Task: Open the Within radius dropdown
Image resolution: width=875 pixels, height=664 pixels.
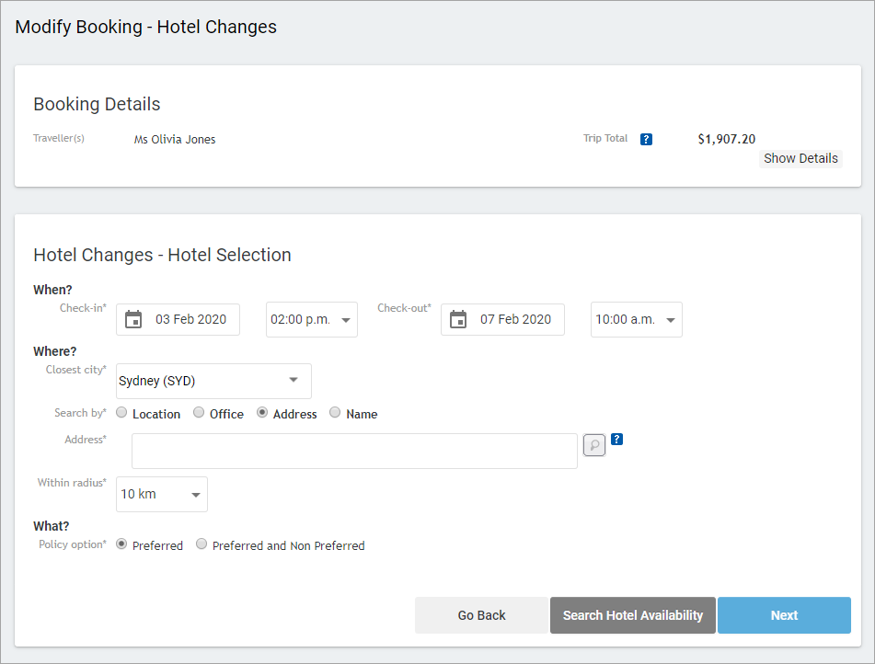Action: pyautogui.click(x=161, y=494)
